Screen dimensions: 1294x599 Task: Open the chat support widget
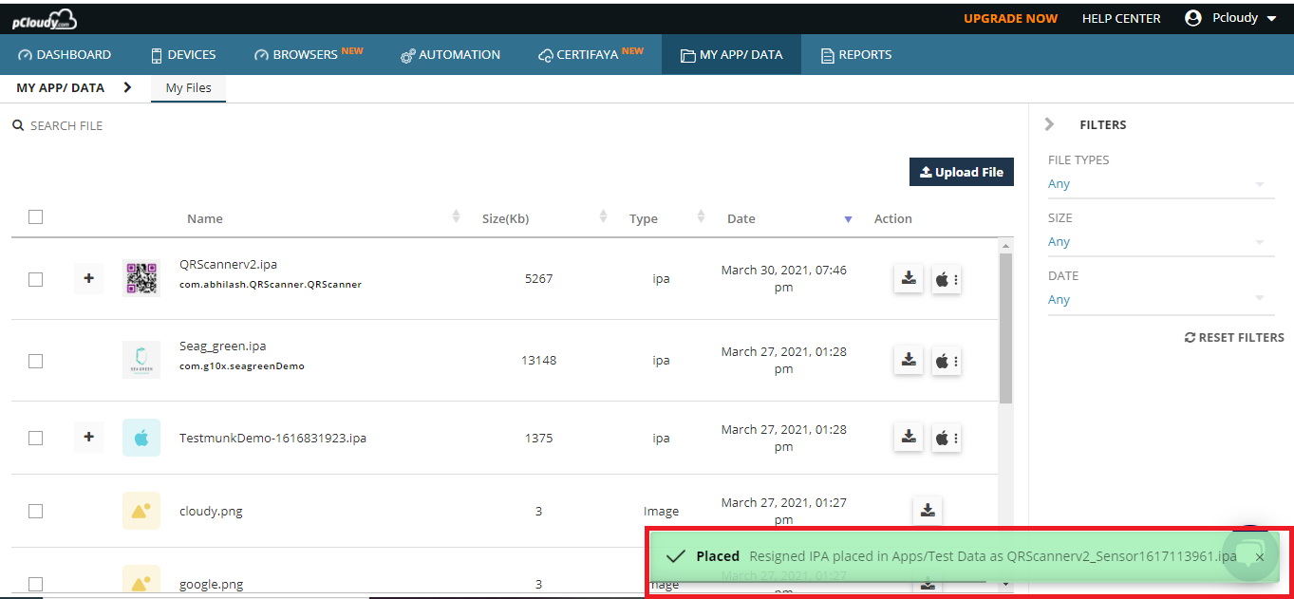(1251, 553)
